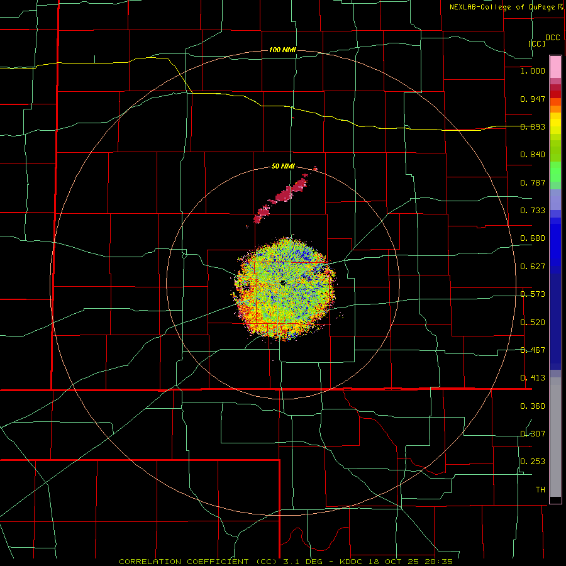Image resolution: width=566 pixels, height=566 pixels.
Task: Click the 0.840 colorbar value label
Action: (533, 155)
